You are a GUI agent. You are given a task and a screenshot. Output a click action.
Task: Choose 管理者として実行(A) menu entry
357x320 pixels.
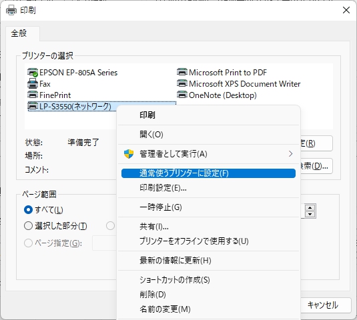click(208, 154)
